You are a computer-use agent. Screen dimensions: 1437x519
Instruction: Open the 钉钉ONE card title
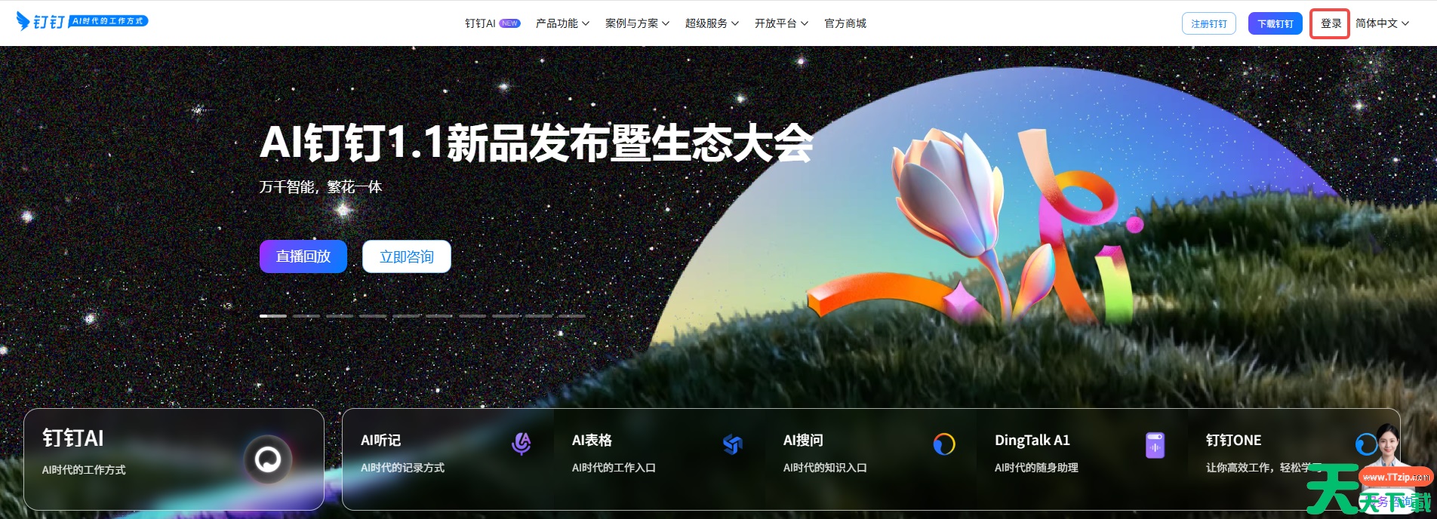point(1233,440)
